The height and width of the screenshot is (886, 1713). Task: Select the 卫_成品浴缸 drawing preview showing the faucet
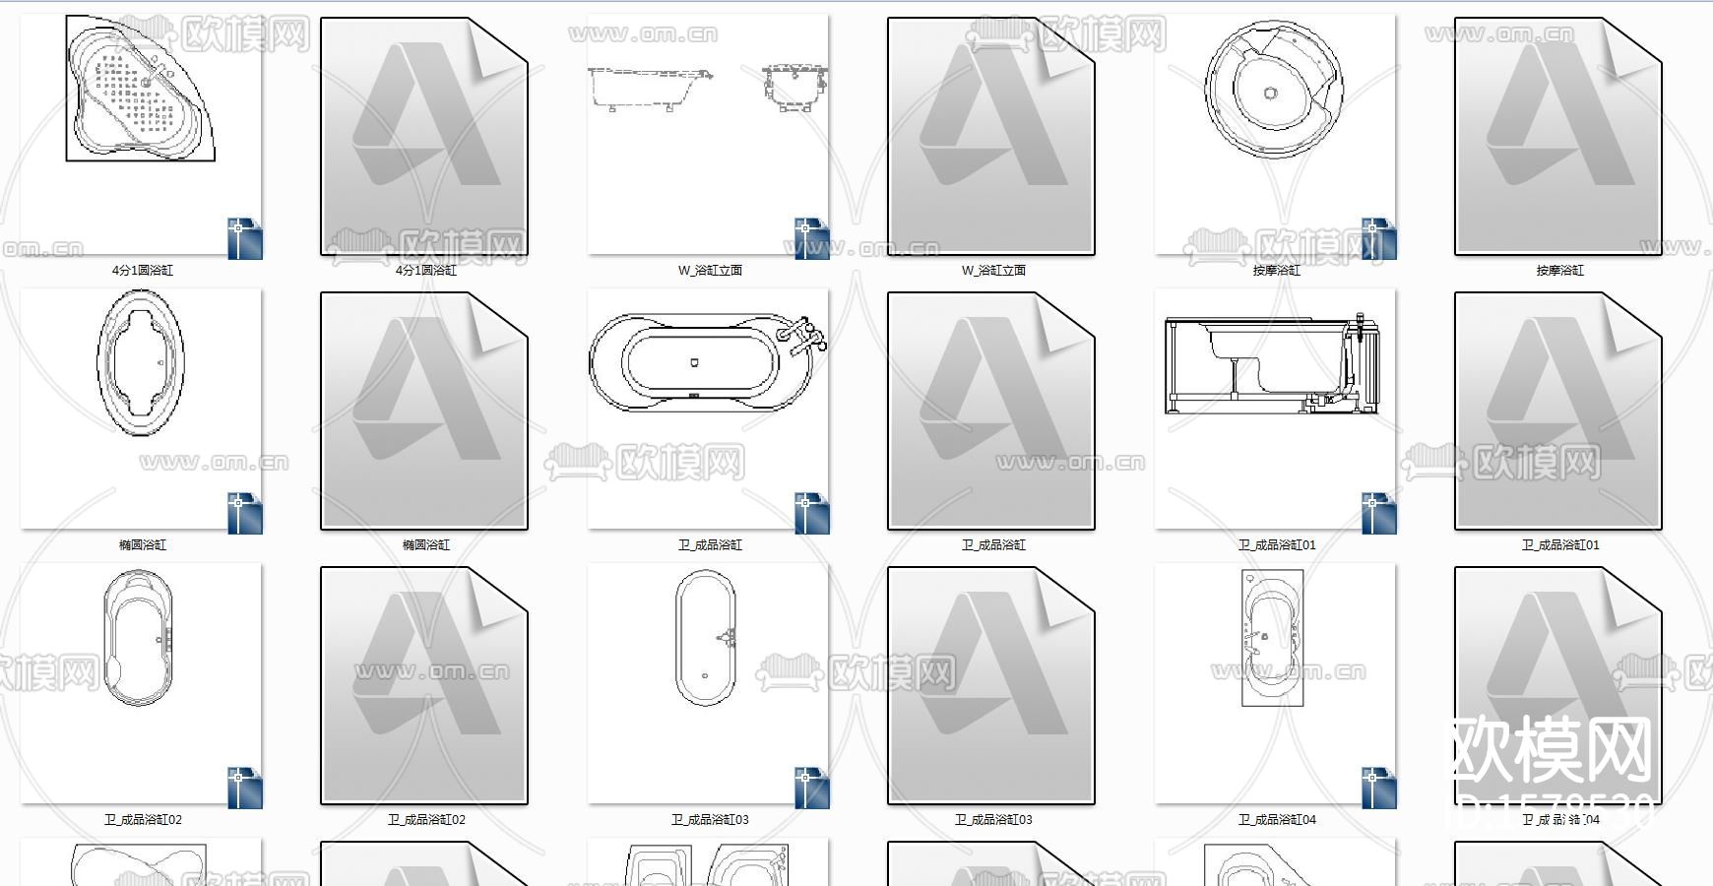tap(709, 411)
